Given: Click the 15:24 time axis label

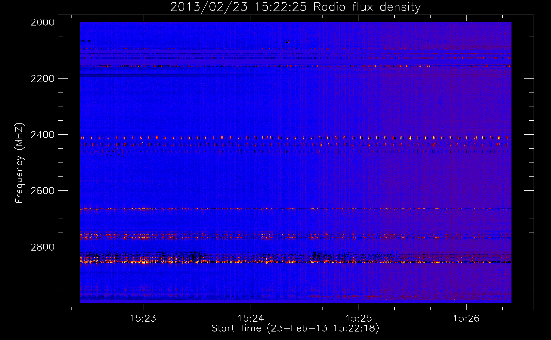Looking at the screenshot, I should click(x=251, y=318).
